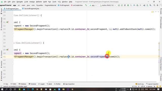
Task: Go to next highlighted error arrow
Action: (x=158, y=12)
